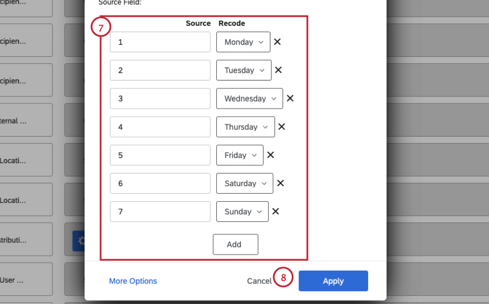
Task: Click source field containing 1
Action: [160, 42]
